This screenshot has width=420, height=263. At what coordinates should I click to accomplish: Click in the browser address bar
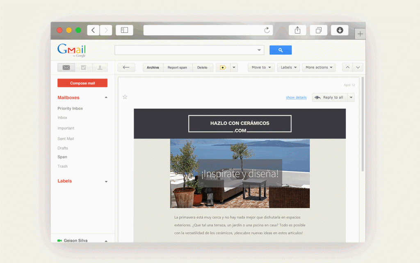tap(208, 30)
